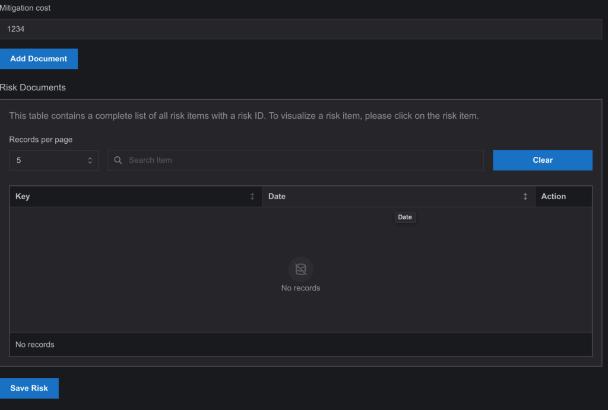Click the Risk Documents section heading
The width and height of the screenshot is (608, 410).
33,87
